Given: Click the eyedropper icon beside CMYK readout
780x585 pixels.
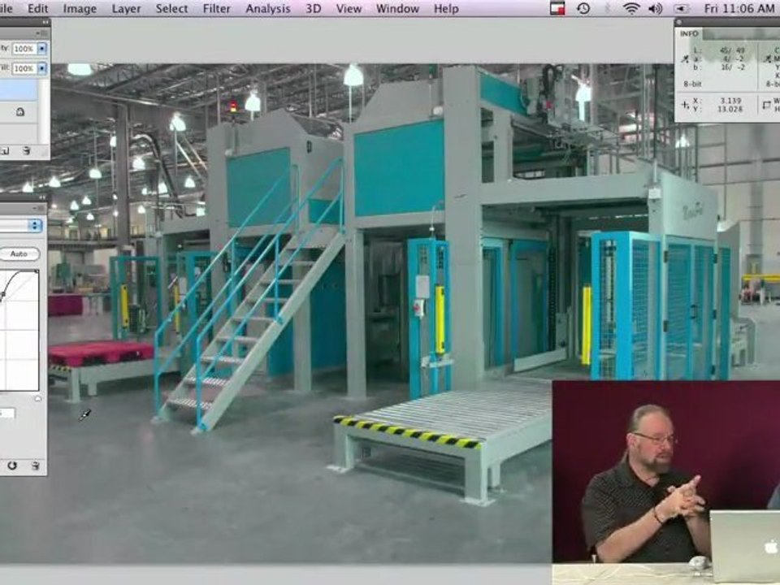Looking at the screenshot, I should pyautogui.click(x=766, y=59).
